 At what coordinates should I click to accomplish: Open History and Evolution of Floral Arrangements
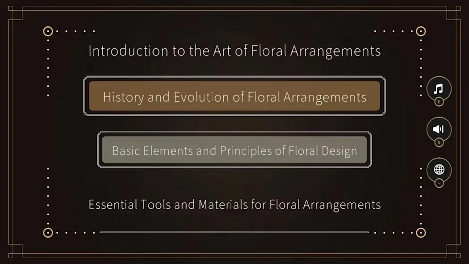click(234, 96)
